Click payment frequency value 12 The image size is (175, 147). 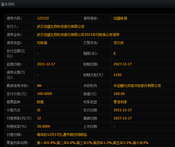[39, 118]
